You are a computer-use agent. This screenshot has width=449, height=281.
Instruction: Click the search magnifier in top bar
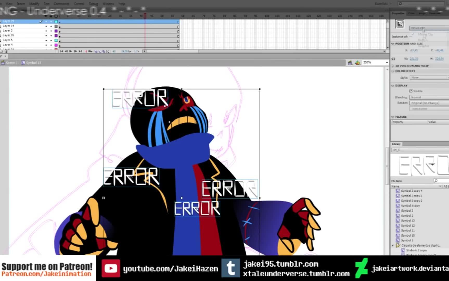[400, 4]
